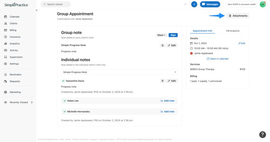The image size is (270, 142).
Task: Click the Settings gear icon
Action: coord(5,64)
